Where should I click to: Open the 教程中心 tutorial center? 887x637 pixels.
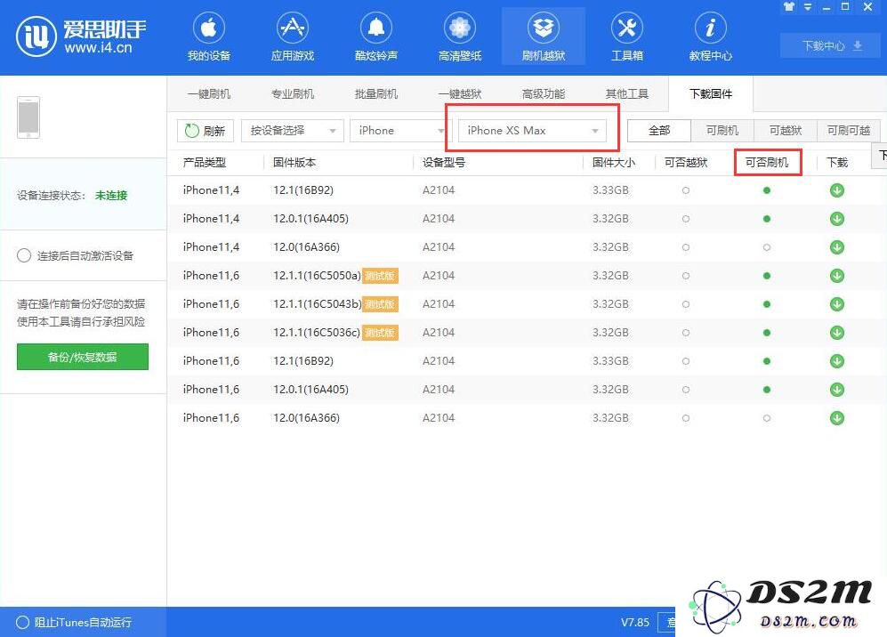pyautogui.click(x=711, y=36)
